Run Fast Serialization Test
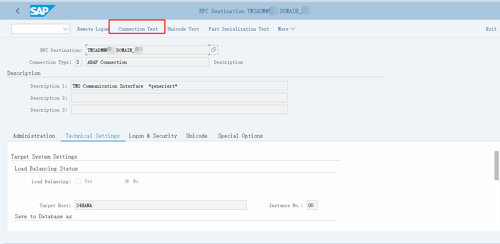500x244 pixels. pos(239,29)
